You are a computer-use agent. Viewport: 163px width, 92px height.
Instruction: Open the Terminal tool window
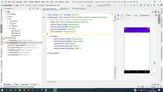click(7, 84)
